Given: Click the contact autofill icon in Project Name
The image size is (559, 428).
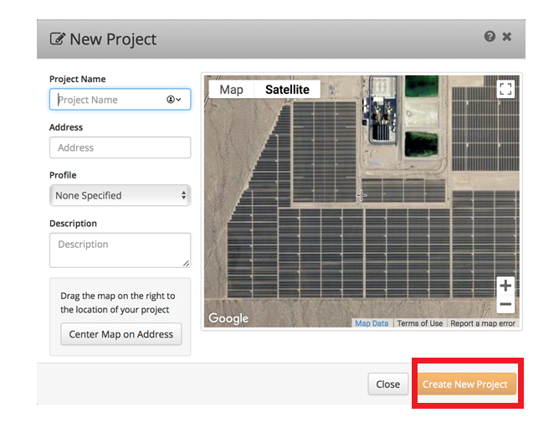Looking at the screenshot, I should 173,100.
